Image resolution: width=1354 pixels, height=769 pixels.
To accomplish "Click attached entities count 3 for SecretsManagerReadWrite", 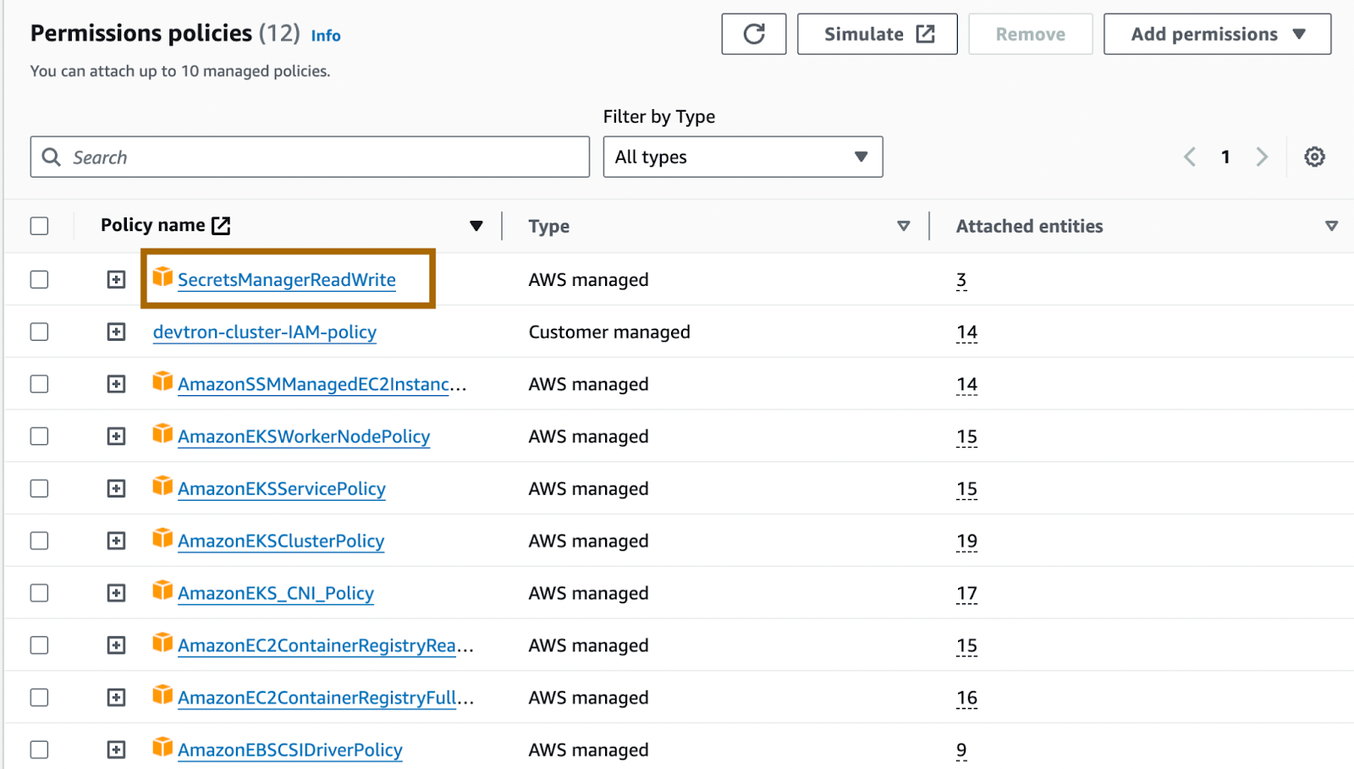I will [x=961, y=280].
